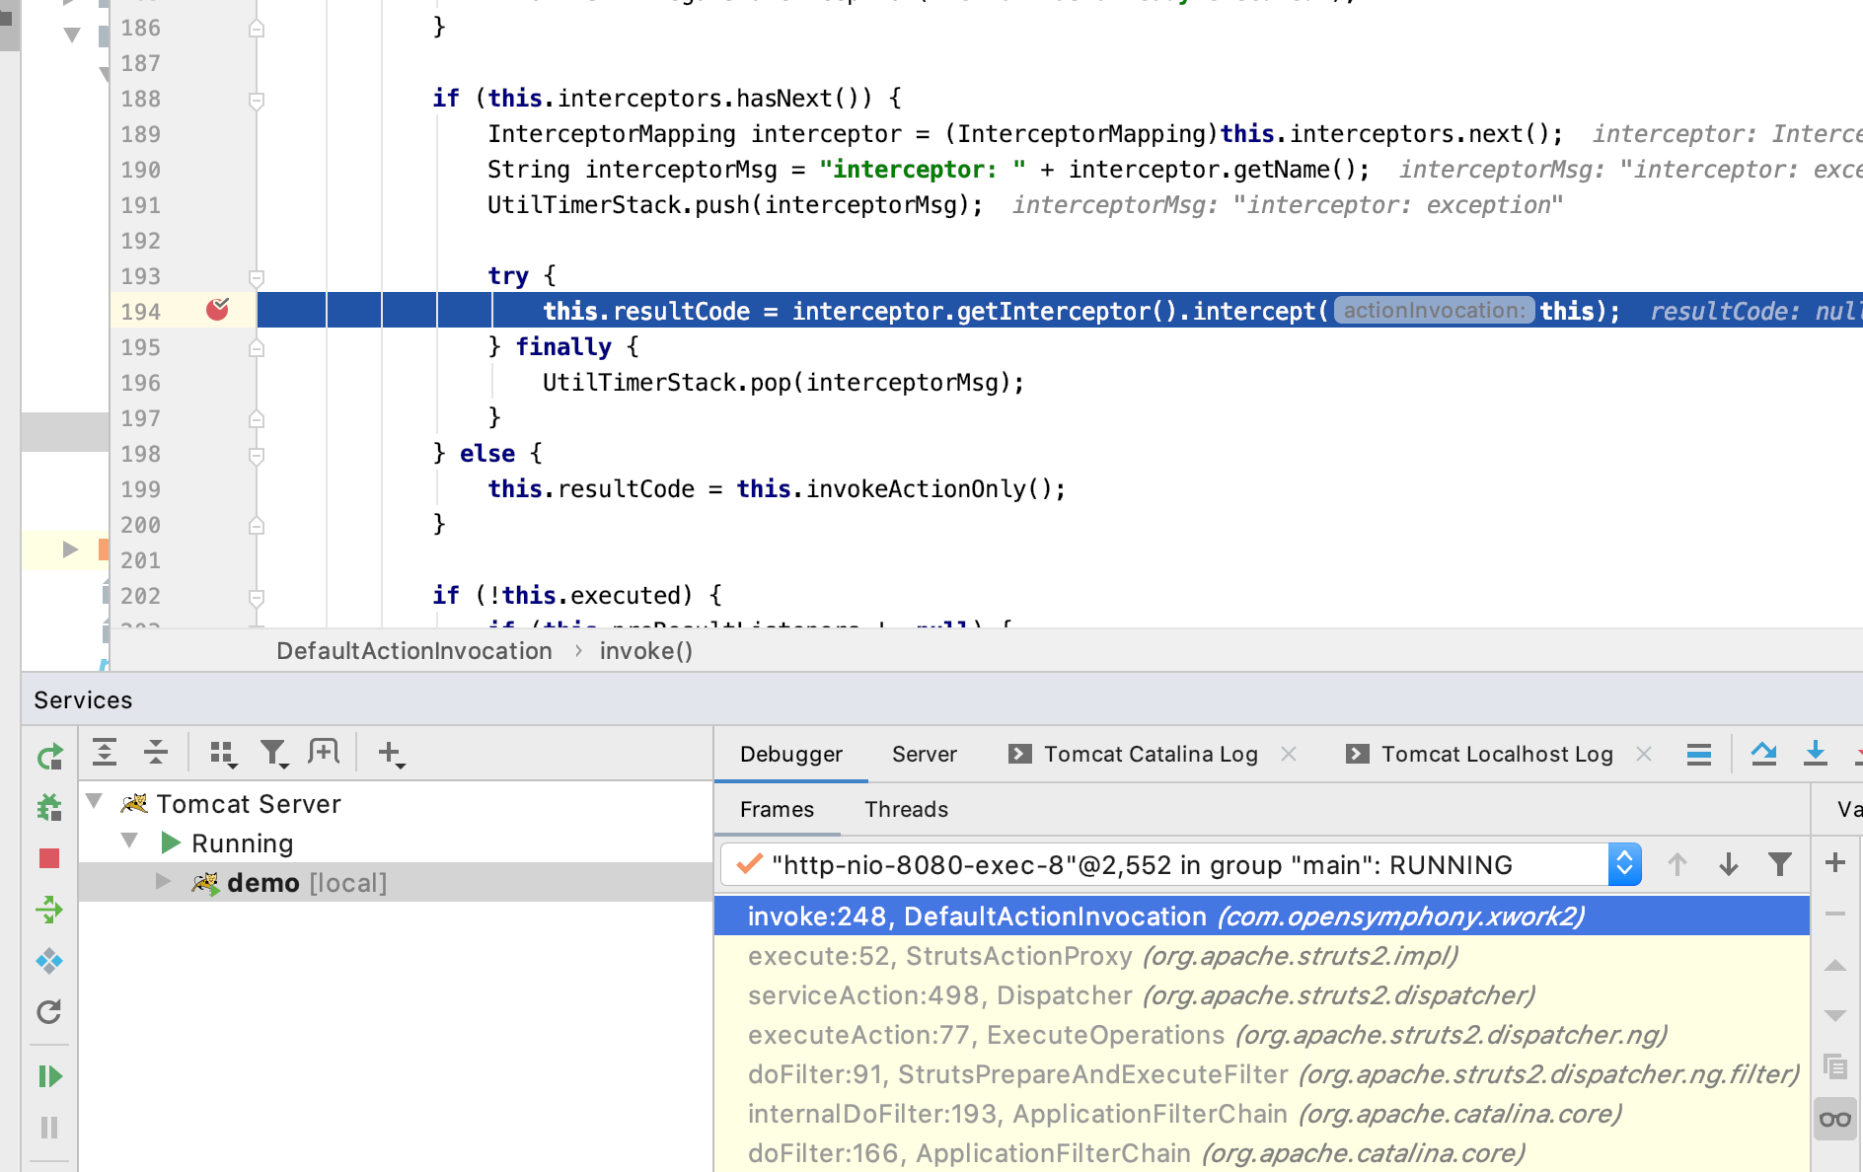Switch to the Frames tab
Image resolution: width=1863 pixels, height=1172 pixels.
point(778,809)
